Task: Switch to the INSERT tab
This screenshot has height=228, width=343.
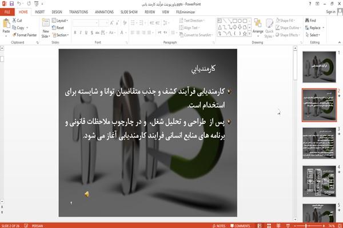Action: point(39,12)
